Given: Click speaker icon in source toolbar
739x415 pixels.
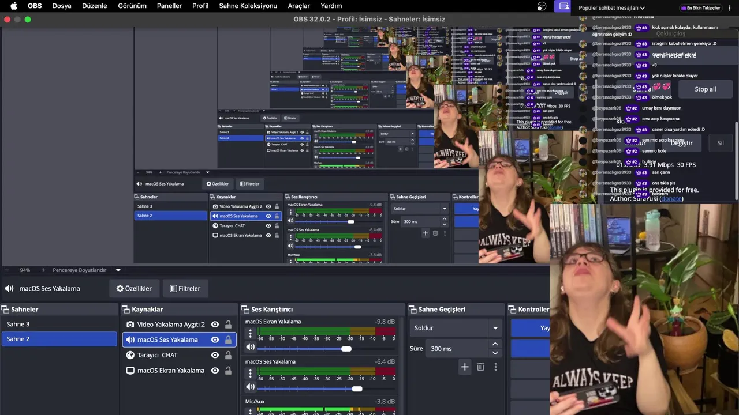Looking at the screenshot, I should (x=9, y=289).
